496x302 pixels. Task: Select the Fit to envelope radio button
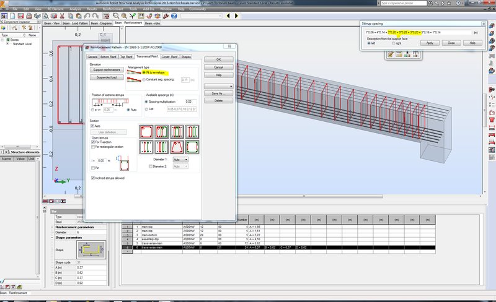[144, 72]
